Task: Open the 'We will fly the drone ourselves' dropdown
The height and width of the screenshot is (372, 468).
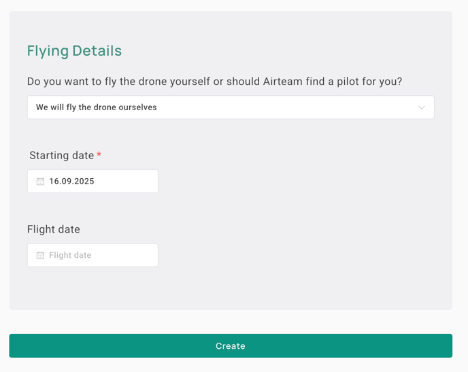Action: pyautogui.click(x=231, y=107)
